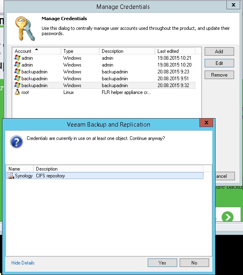The height and width of the screenshot is (275, 243).
Task: Click Windows icon of backupadmin 9:32 row
Action: coord(17,85)
